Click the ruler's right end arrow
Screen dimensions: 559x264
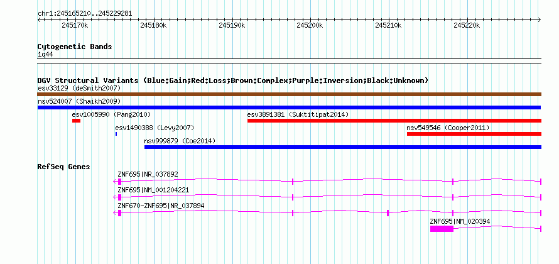pos(540,20)
